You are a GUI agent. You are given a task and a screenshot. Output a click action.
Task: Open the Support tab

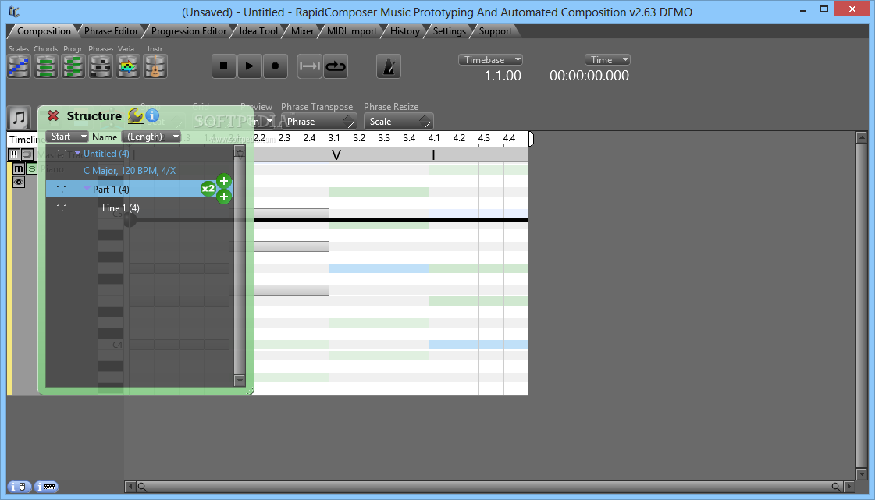point(495,31)
